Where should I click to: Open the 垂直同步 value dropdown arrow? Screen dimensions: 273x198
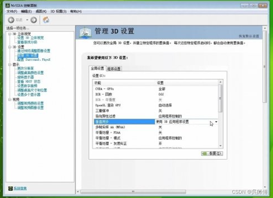(x=216, y=122)
